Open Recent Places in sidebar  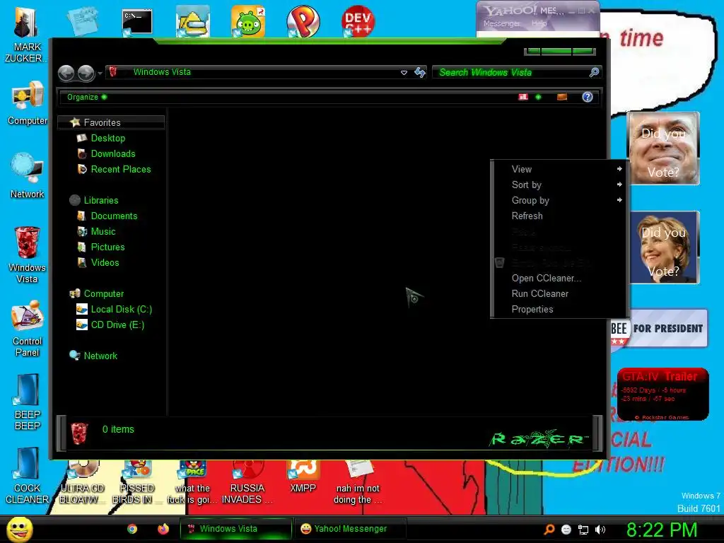[x=120, y=170]
